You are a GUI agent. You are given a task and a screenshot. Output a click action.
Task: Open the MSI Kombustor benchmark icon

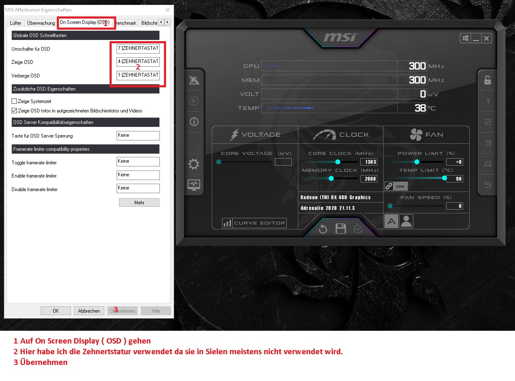(x=194, y=80)
